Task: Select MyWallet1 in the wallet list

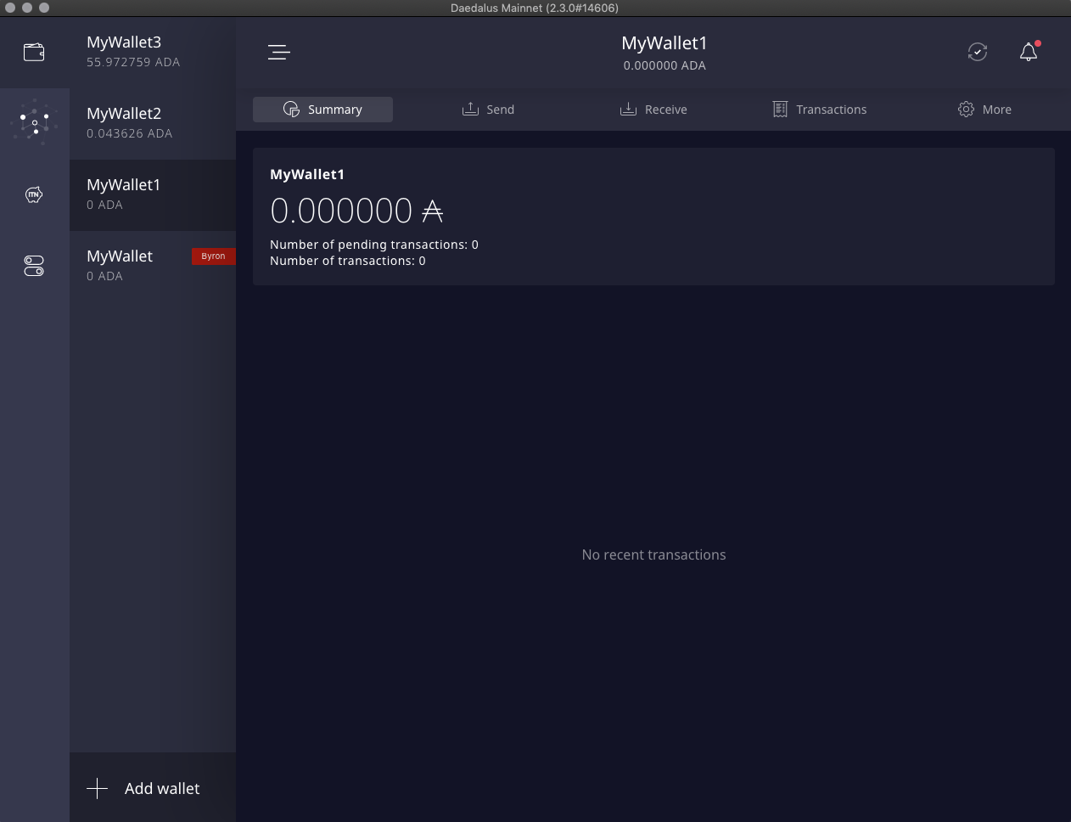Action: click(x=153, y=194)
